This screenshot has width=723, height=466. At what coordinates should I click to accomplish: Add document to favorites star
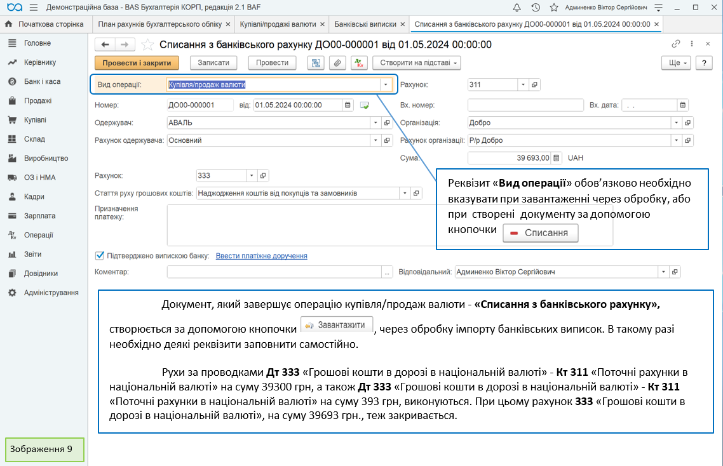click(x=147, y=44)
